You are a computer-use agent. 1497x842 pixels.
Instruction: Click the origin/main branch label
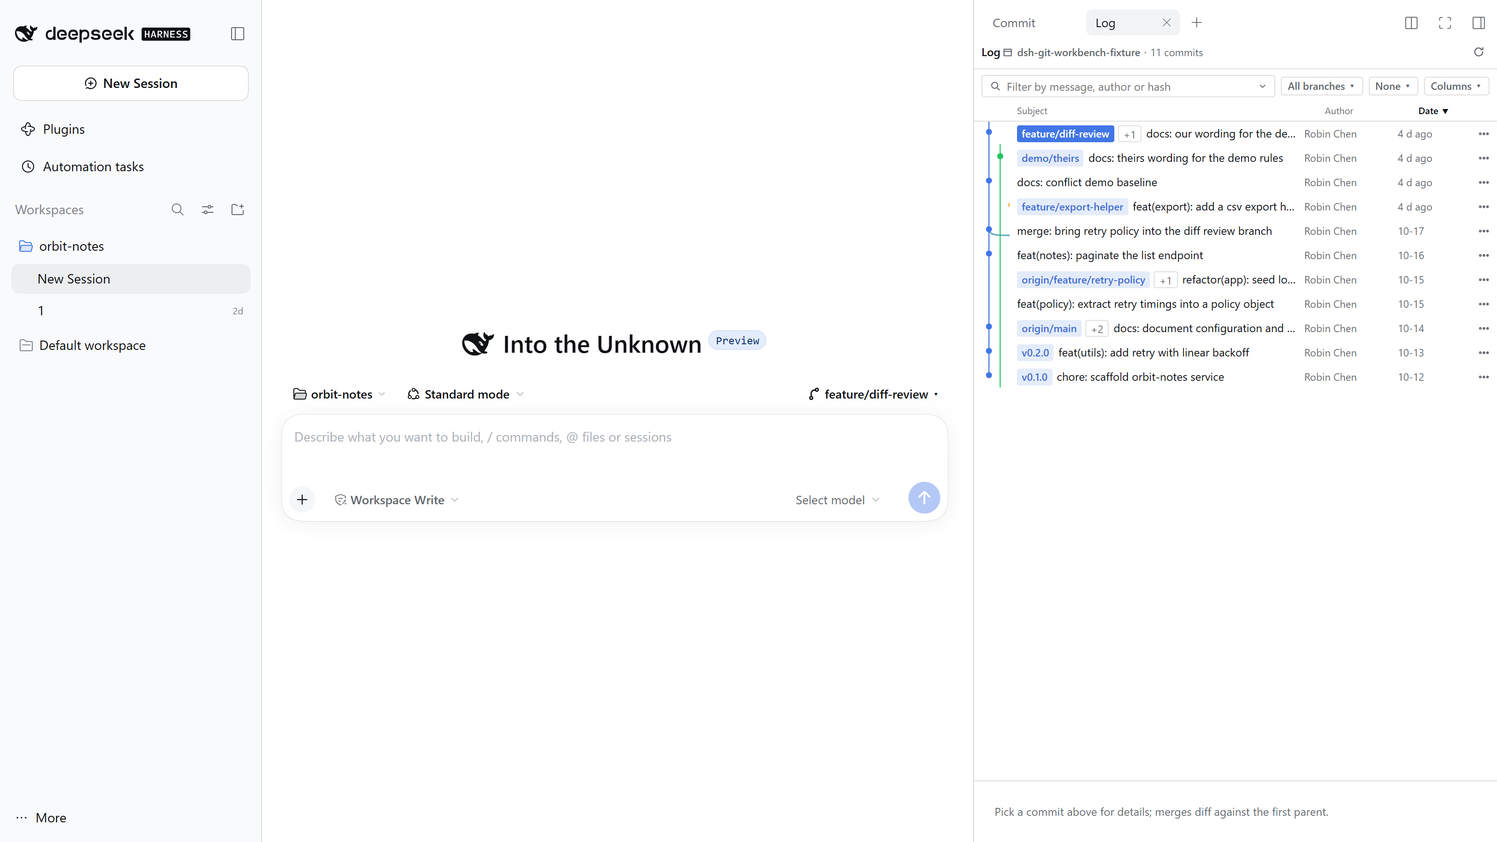coord(1049,328)
